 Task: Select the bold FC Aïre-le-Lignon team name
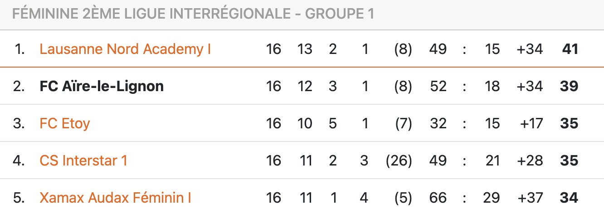coord(102,86)
